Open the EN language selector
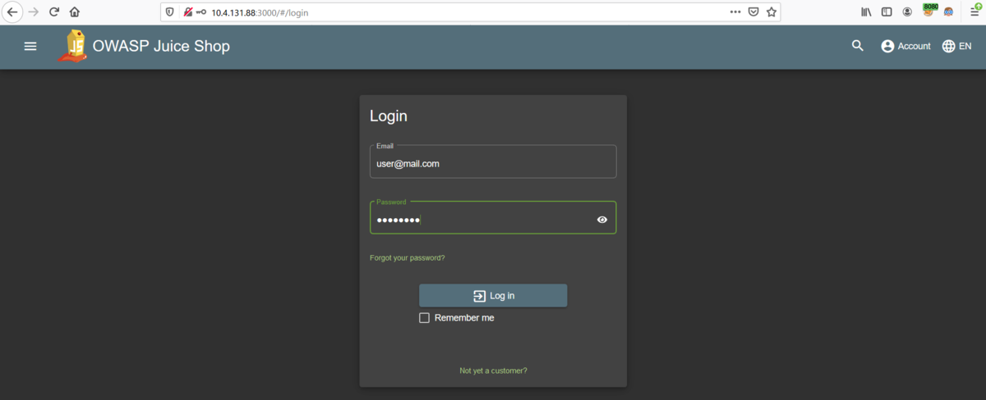Image resolution: width=986 pixels, height=400 pixels. tap(956, 47)
